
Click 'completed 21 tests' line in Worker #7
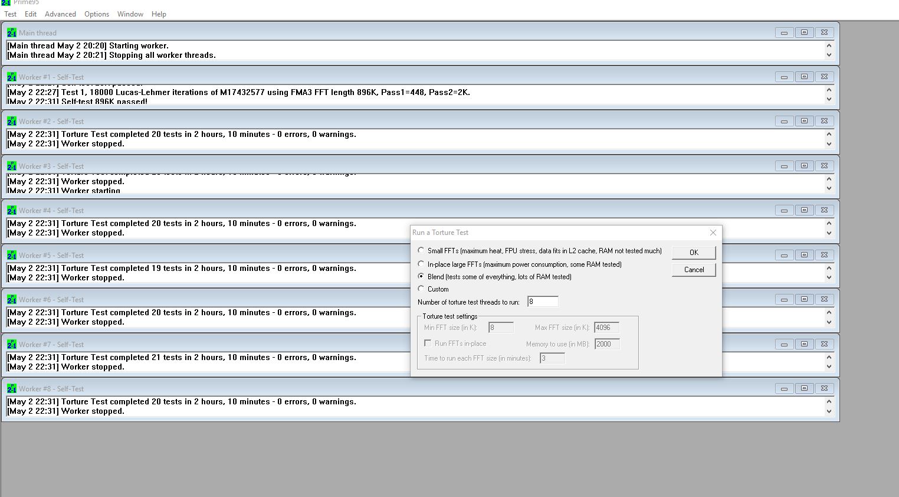click(182, 357)
